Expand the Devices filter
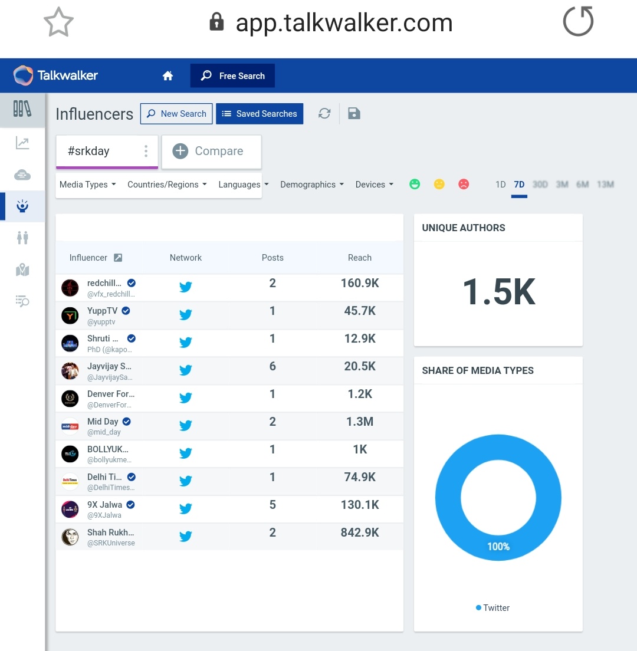This screenshot has height=651, width=637. (x=374, y=185)
